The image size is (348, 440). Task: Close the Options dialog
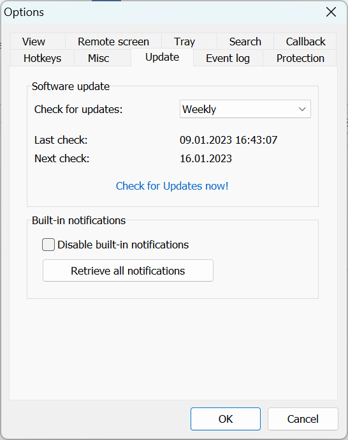(331, 12)
